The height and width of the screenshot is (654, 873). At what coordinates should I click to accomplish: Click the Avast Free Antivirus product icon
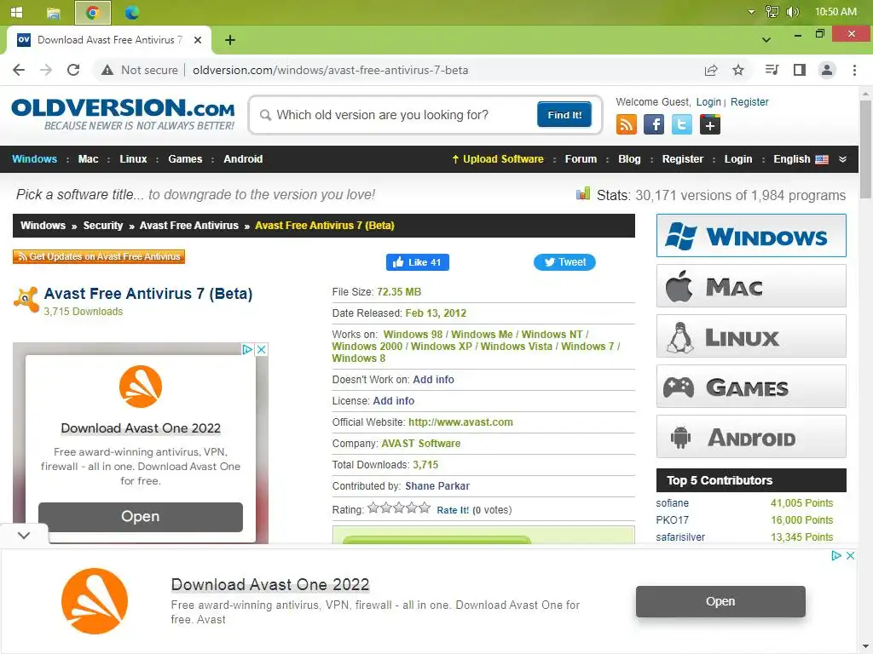click(26, 300)
